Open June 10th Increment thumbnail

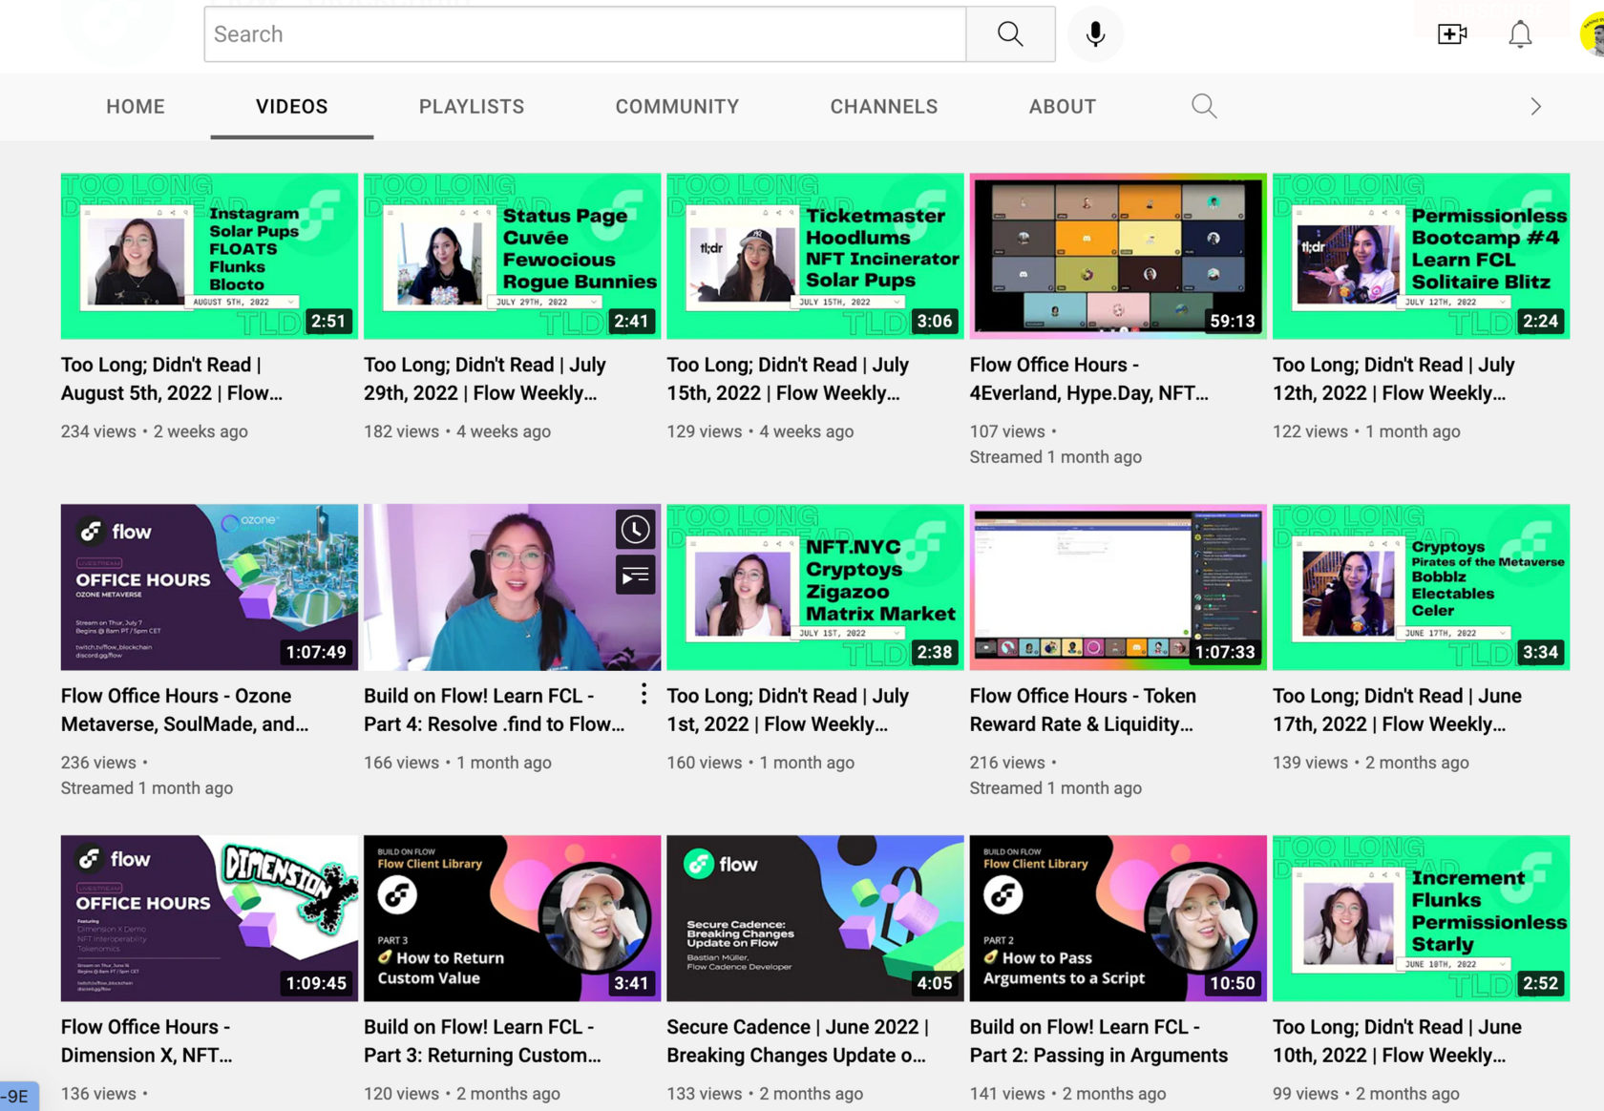[x=1421, y=918]
